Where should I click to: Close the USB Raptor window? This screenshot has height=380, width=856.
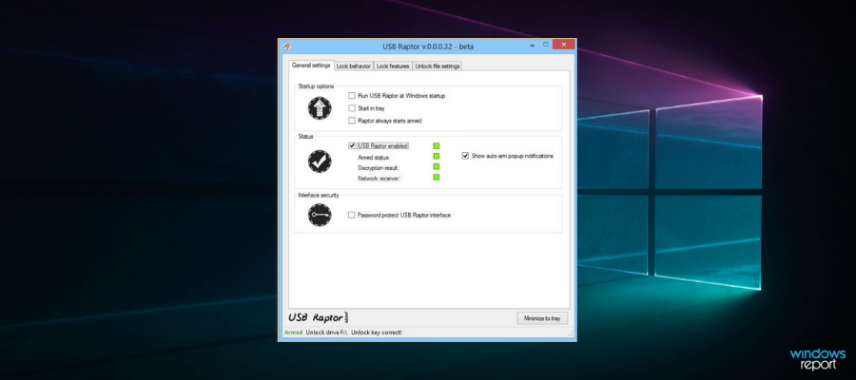pyautogui.click(x=563, y=44)
